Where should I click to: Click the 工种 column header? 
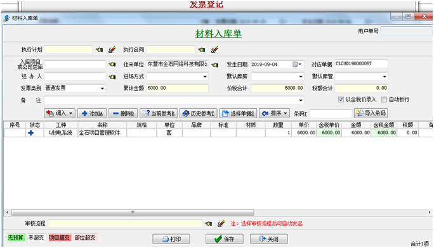pos(61,125)
